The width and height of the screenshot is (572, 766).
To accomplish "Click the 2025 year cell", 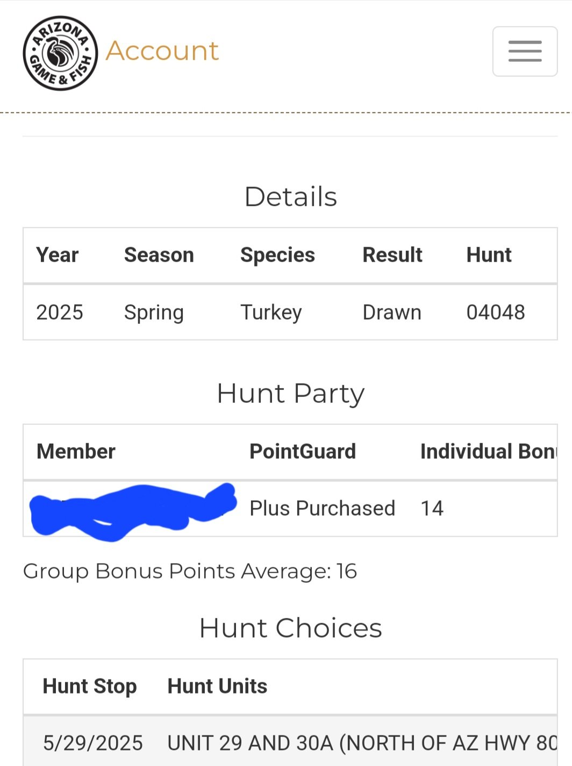I will [x=60, y=312].
